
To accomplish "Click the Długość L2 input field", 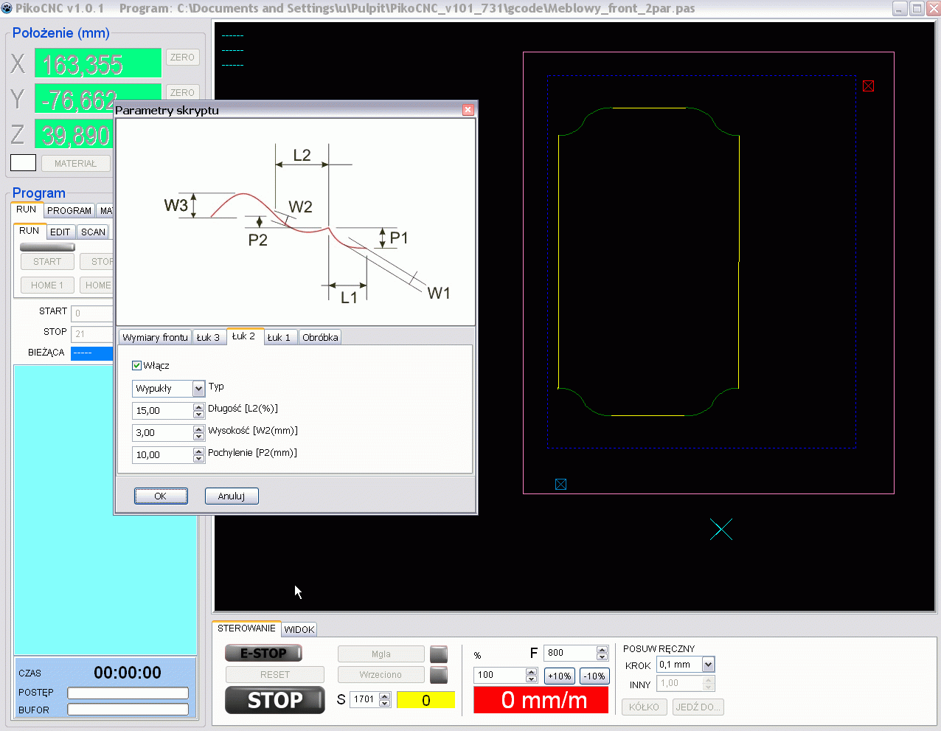I will (163, 411).
